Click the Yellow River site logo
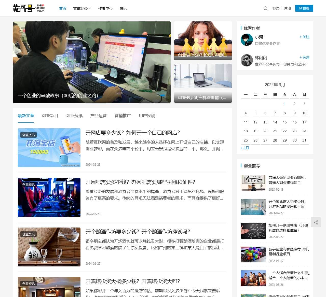The image size is (326, 297). pos(29,8)
